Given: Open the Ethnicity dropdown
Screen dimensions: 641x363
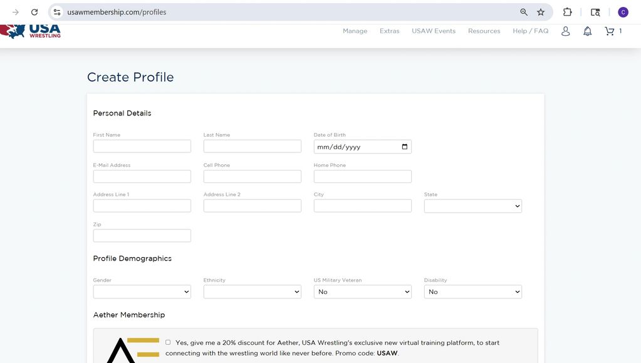Looking at the screenshot, I should click(x=252, y=292).
